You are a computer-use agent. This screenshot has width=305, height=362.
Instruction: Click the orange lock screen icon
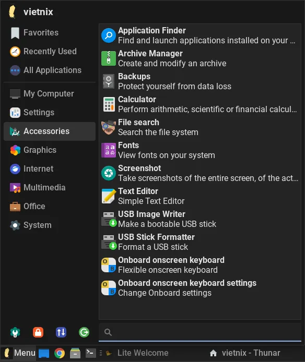click(38, 332)
